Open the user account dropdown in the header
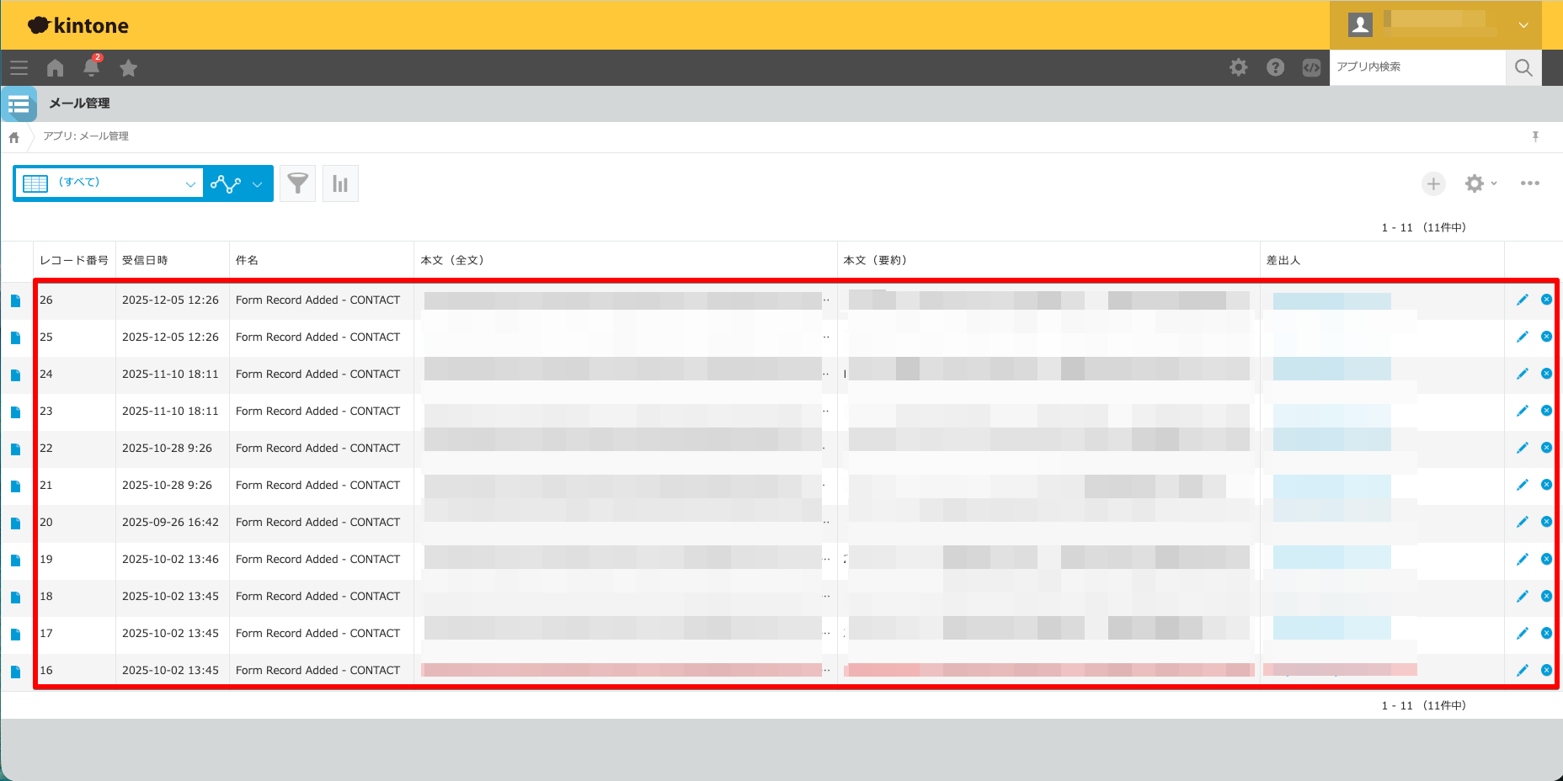 point(1524,25)
